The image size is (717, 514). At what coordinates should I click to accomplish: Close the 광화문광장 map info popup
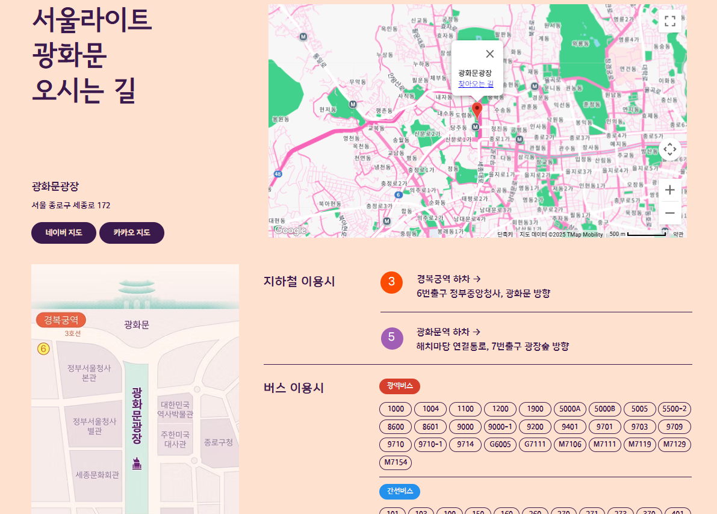[491, 53]
